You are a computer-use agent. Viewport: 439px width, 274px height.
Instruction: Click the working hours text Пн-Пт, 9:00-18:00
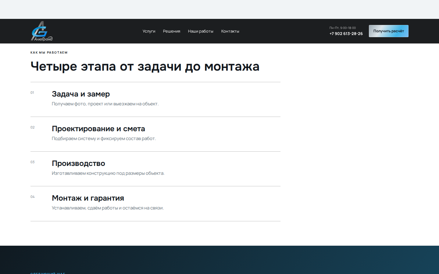(x=343, y=28)
